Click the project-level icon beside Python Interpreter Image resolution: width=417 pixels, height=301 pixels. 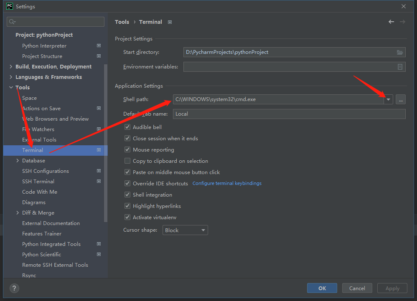(x=99, y=46)
